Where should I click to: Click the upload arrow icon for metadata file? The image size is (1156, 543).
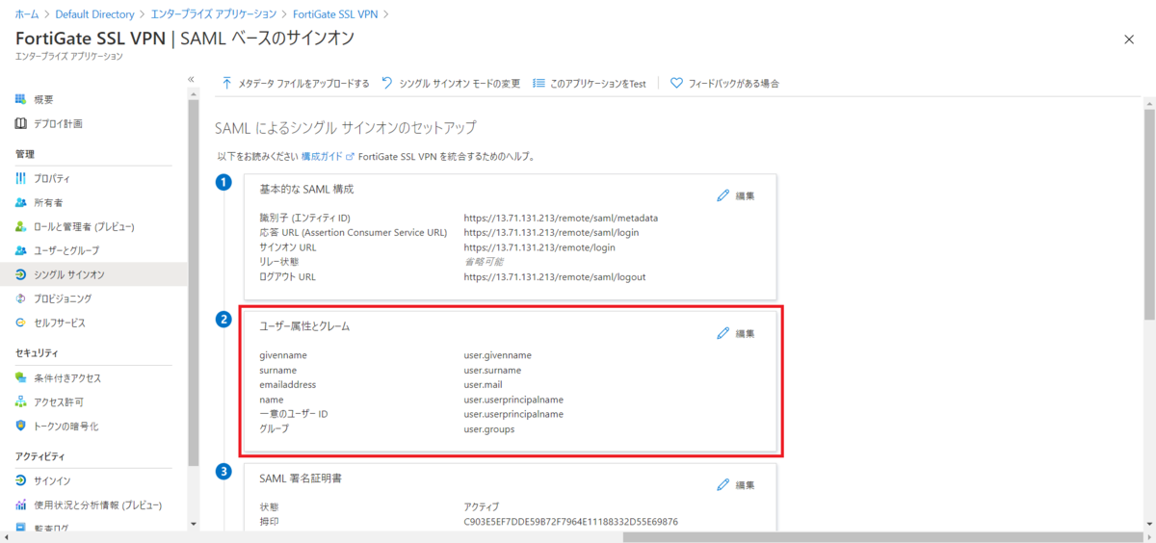click(x=227, y=83)
